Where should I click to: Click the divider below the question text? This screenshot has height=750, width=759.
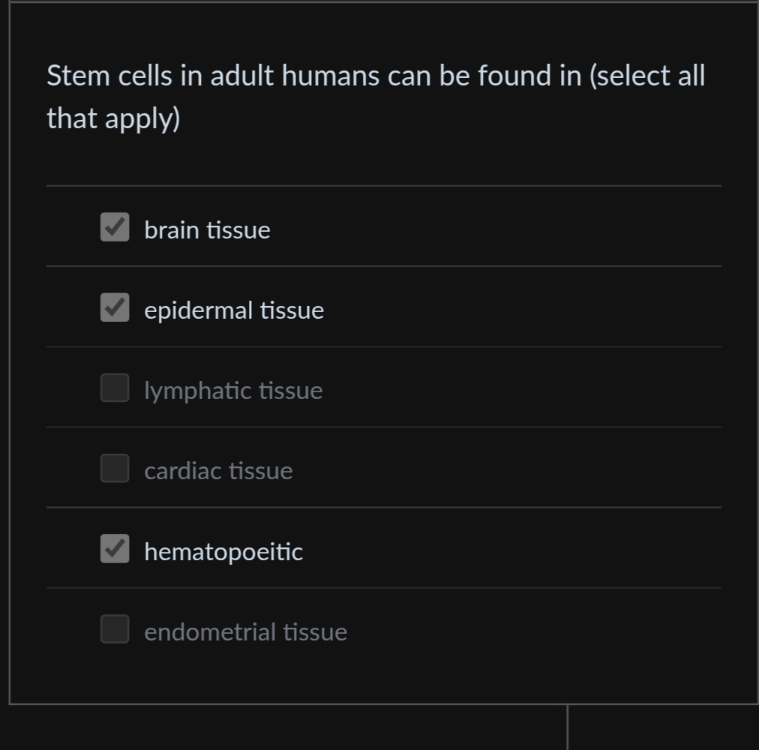click(384, 185)
